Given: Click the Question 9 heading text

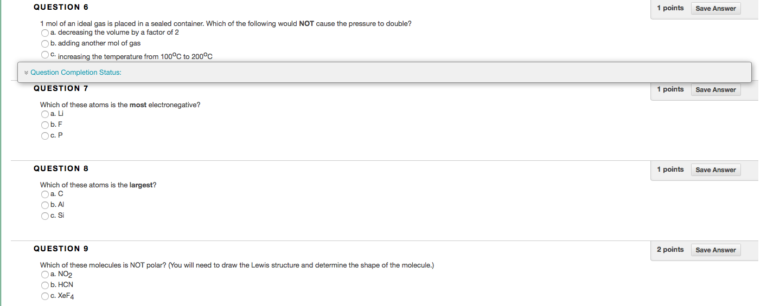Looking at the screenshot, I should pyautogui.click(x=61, y=249).
